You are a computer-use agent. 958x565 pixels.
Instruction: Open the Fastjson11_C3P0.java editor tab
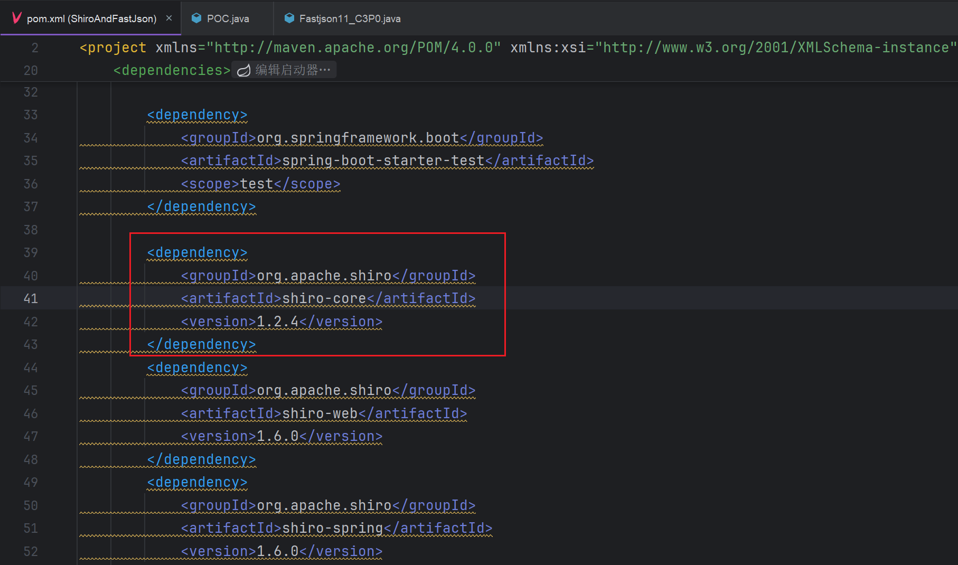[x=350, y=18]
